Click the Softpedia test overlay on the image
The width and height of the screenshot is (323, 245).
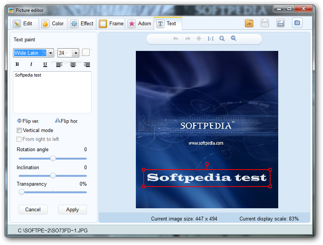(x=207, y=178)
